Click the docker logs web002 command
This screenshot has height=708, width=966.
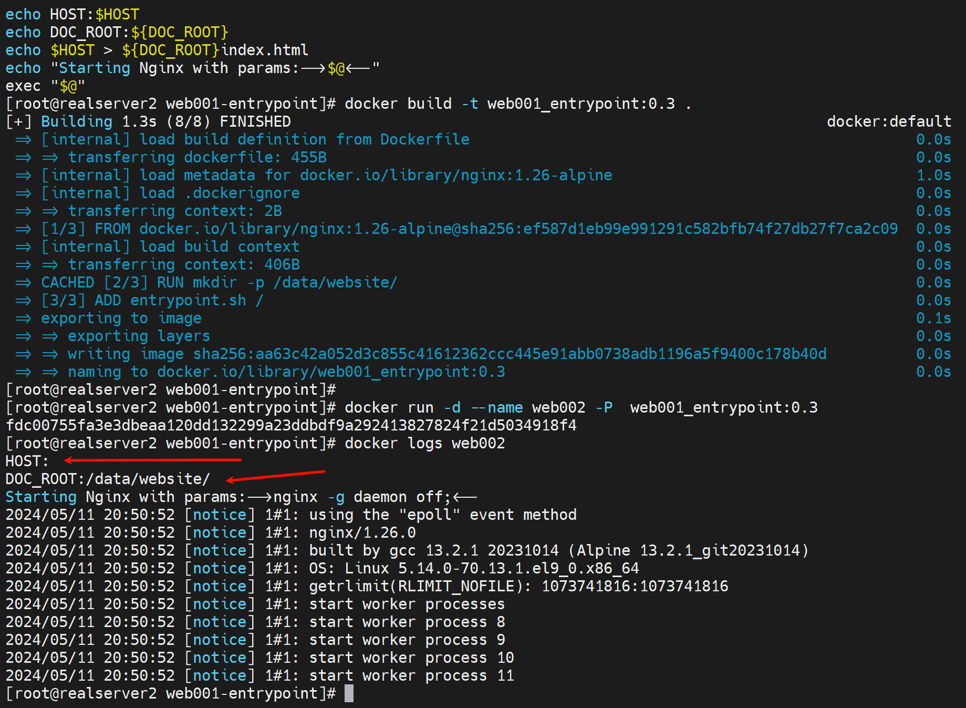[x=424, y=443]
